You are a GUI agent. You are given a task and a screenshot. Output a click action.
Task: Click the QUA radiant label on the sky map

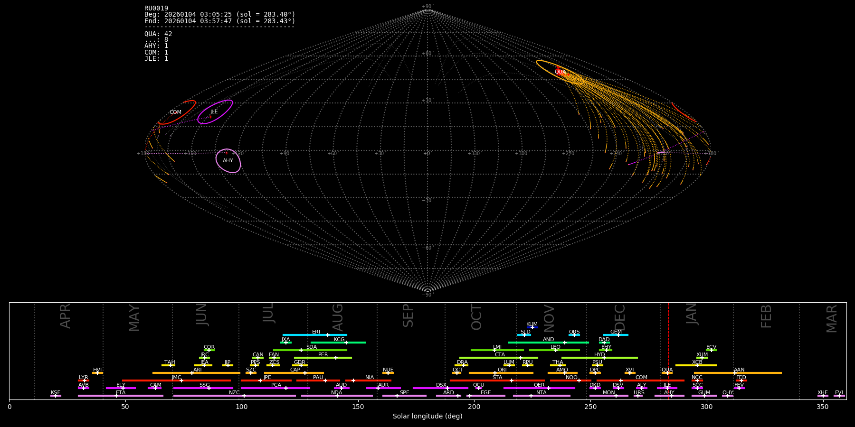click(560, 72)
